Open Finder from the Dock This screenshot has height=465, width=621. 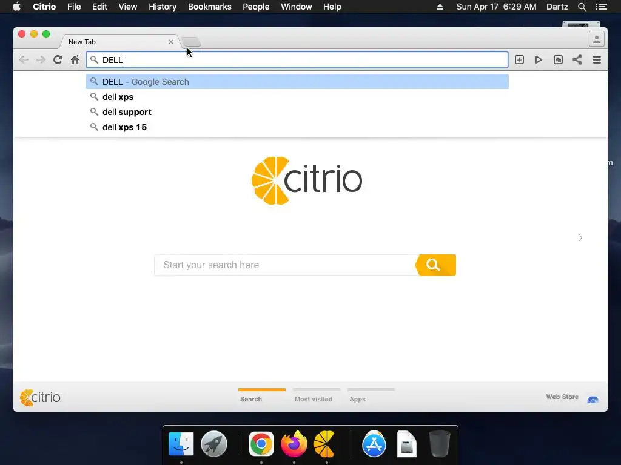181,444
